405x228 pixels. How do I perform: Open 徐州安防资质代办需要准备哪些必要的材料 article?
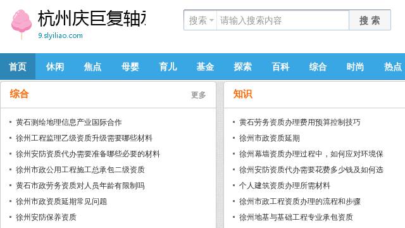(88, 154)
